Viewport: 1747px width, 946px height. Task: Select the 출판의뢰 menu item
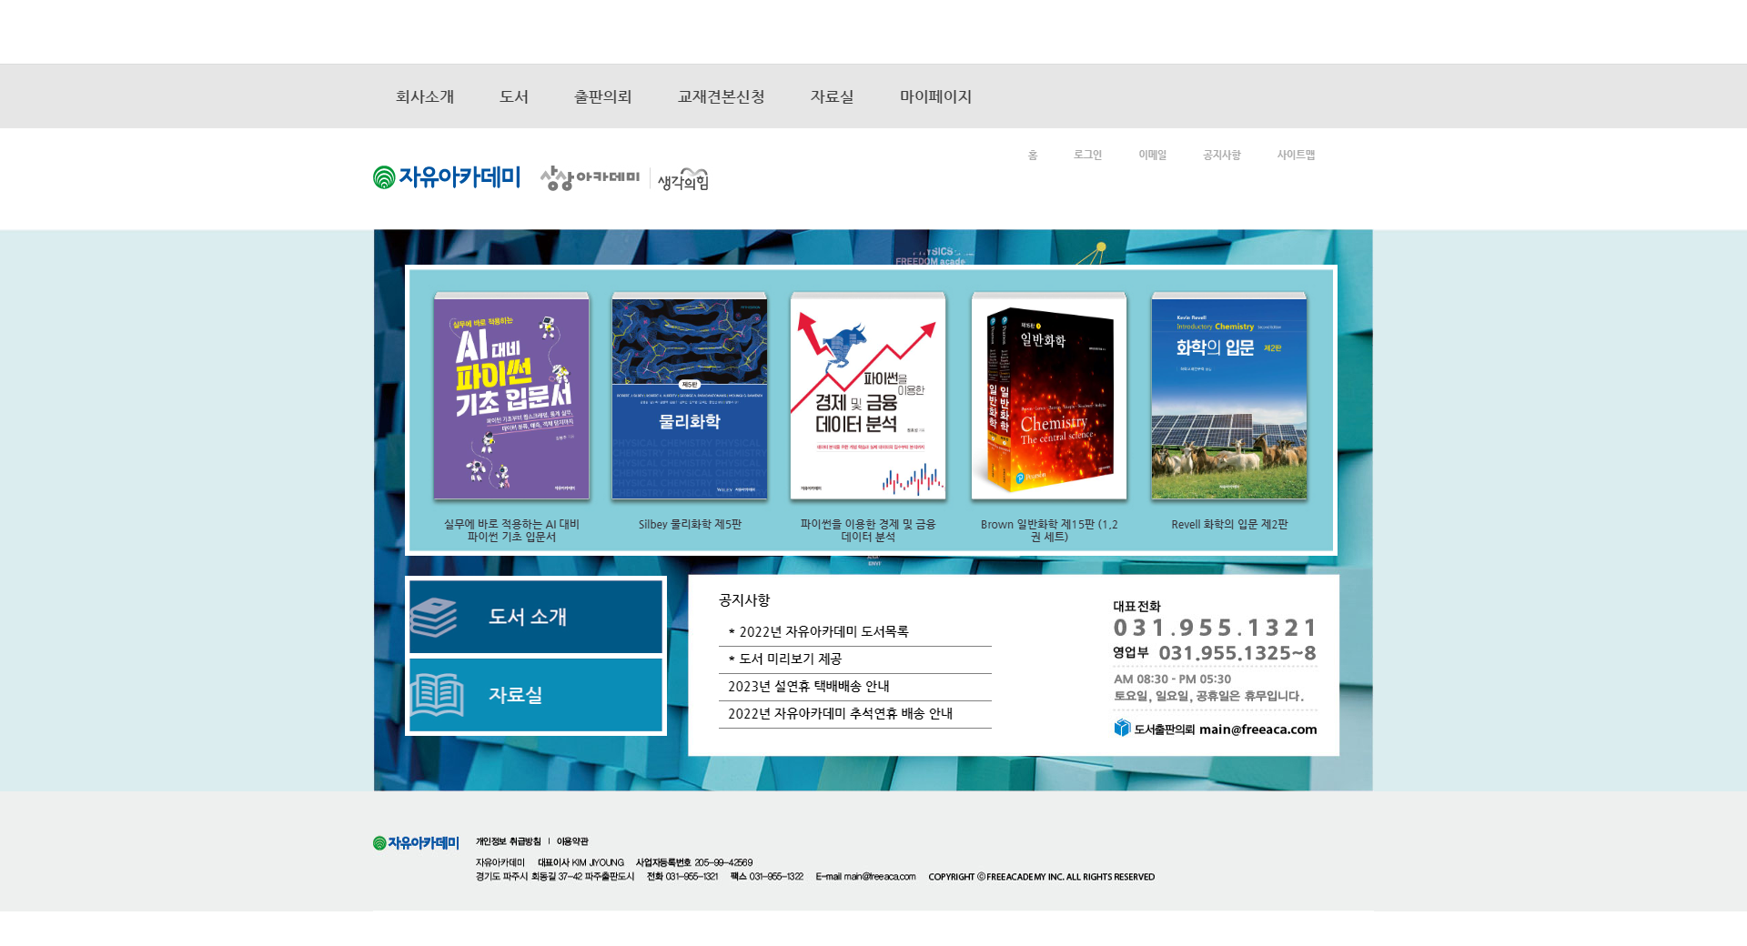coord(602,96)
